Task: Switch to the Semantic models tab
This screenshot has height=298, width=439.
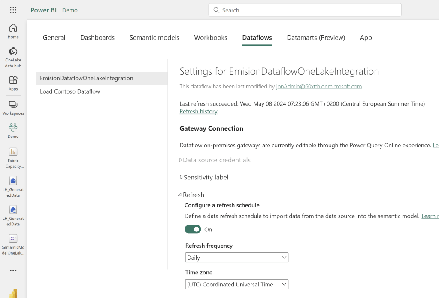Action: point(154,37)
